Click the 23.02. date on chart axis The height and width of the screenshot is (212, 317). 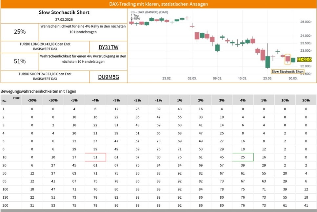[167, 79]
